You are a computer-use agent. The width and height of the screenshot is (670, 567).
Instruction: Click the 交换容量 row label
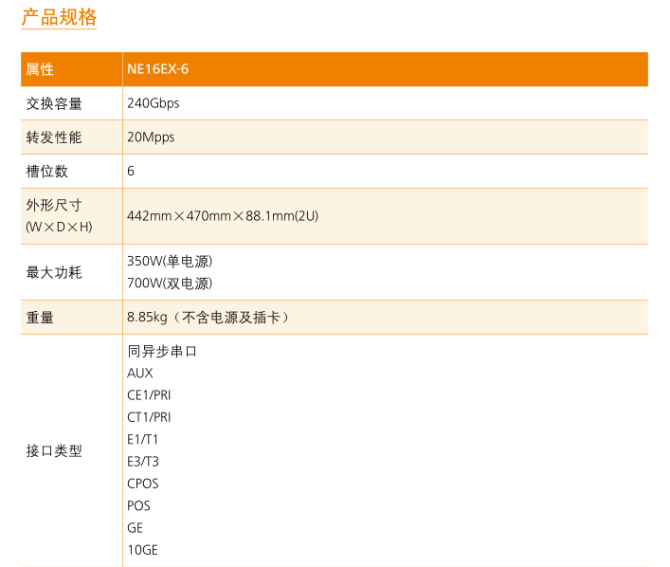coord(54,103)
